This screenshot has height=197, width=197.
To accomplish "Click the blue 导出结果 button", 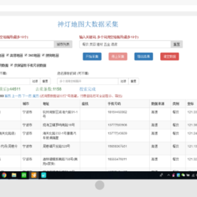I will pyautogui.click(x=144, y=56).
